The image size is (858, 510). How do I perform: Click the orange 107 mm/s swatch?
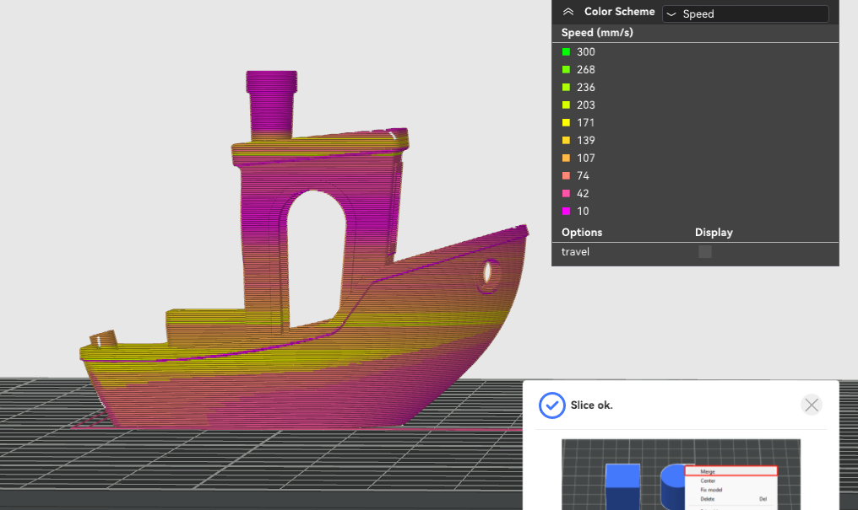click(566, 158)
